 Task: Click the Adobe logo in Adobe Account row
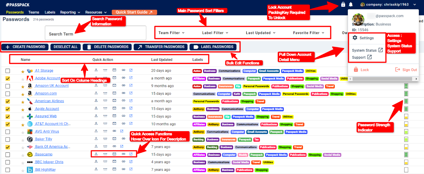click(30, 78)
